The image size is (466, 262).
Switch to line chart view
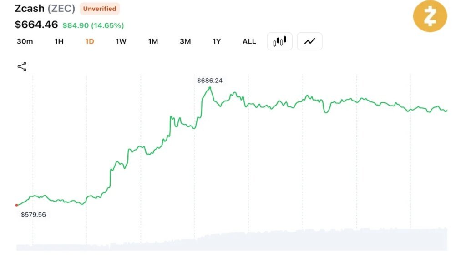coord(309,41)
